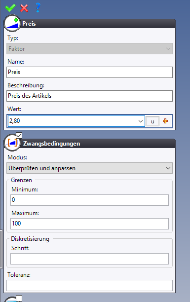Click the Preis panel header icon
Image resolution: width=190 pixels, height=302 pixels.
pyautogui.click(x=12, y=23)
